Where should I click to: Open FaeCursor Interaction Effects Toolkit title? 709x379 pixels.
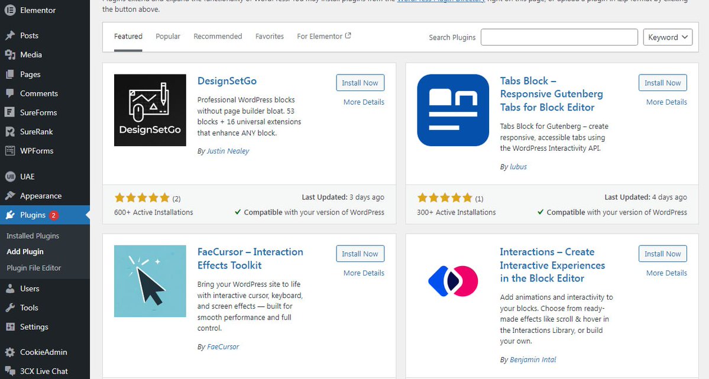click(250, 259)
